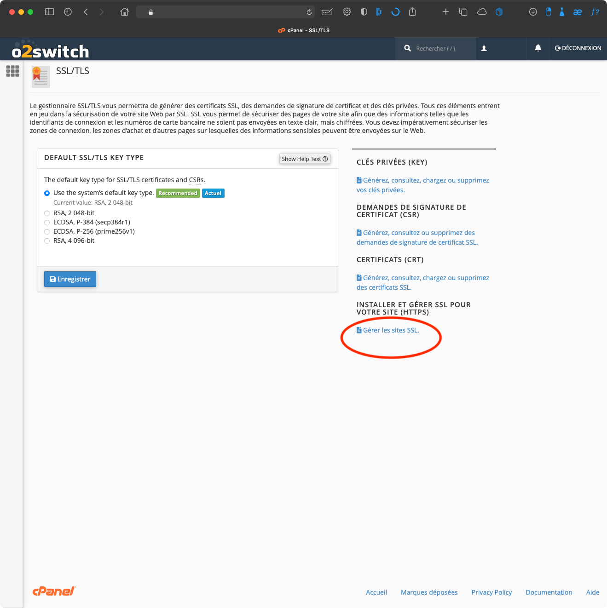
Task: Open the cPanel apps grid icon
Action: (x=12, y=71)
